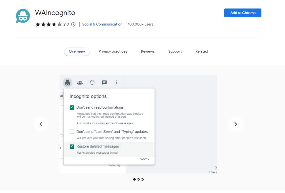Click the incognito hat icon in preview
Image resolution: width=285 pixels, height=193 pixels.
pos(68,83)
